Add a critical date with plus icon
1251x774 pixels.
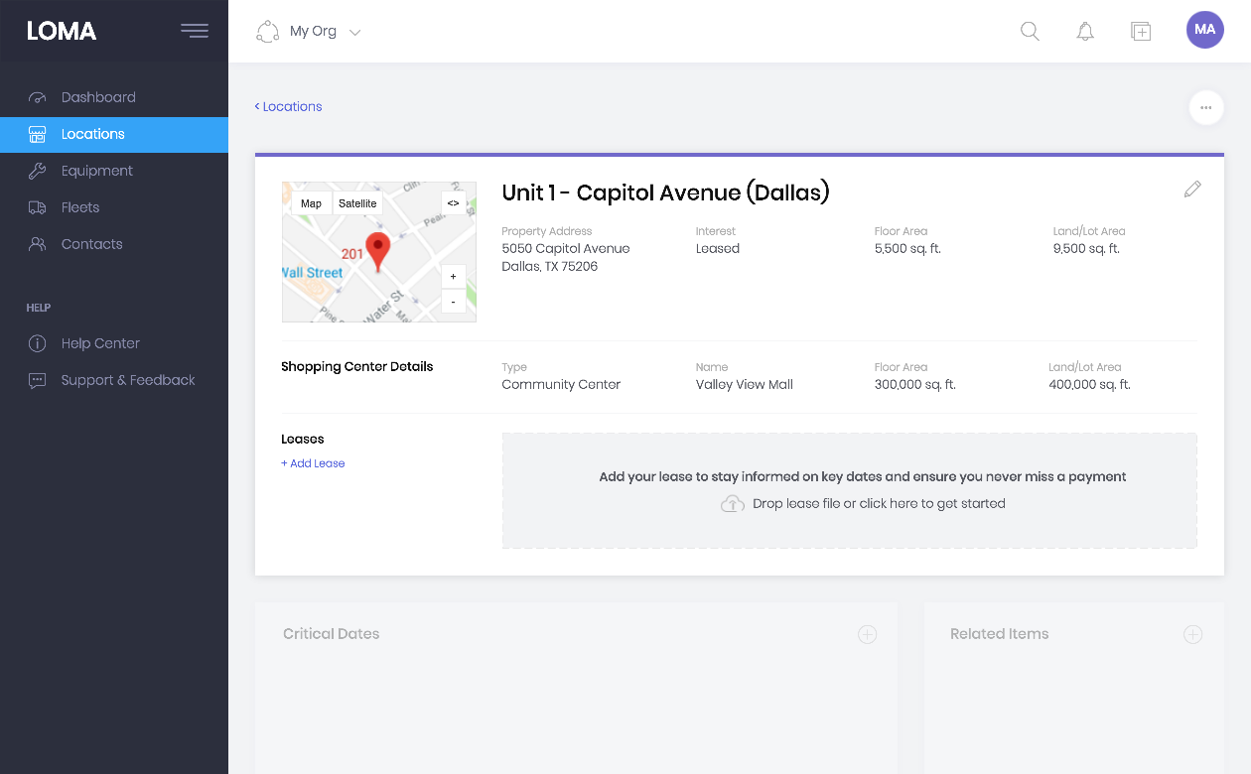click(x=867, y=634)
